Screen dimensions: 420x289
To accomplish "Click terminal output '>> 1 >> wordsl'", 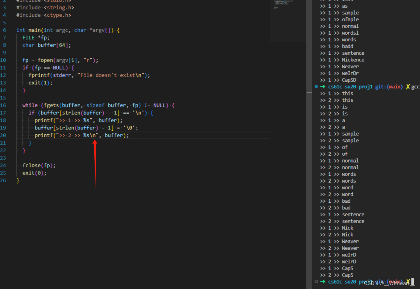I will point(339,33).
